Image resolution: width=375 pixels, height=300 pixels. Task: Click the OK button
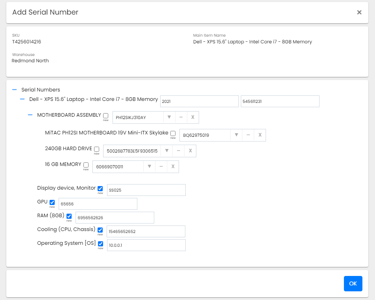point(353,283)
